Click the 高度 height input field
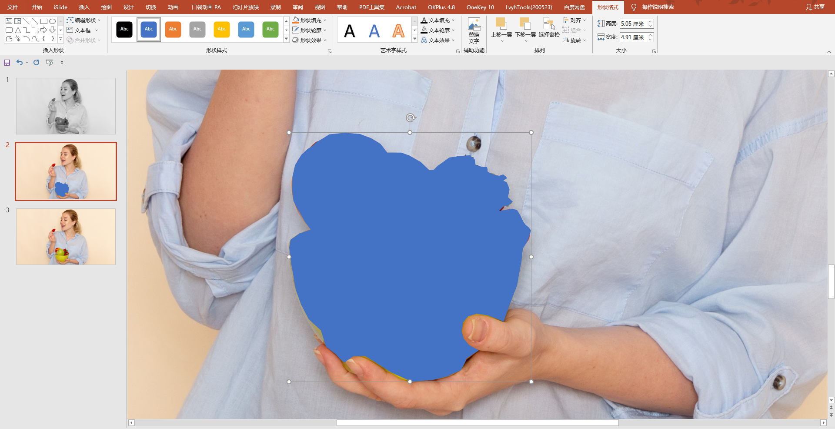 point(633,23)
